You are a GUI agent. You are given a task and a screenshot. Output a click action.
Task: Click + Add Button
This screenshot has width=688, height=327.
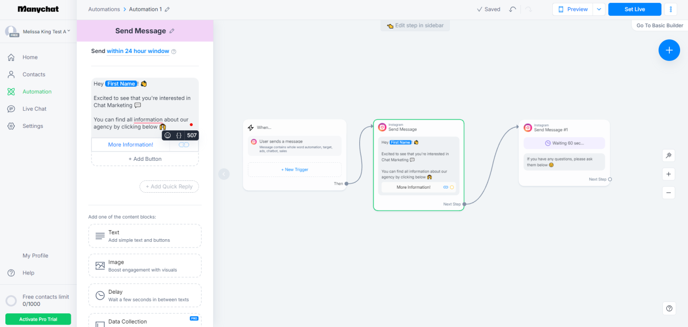145,159
